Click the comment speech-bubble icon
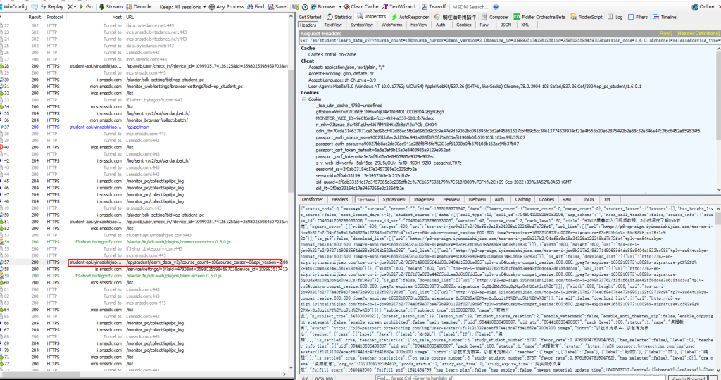This screenshot has width=721, height=380. point(35,7)
